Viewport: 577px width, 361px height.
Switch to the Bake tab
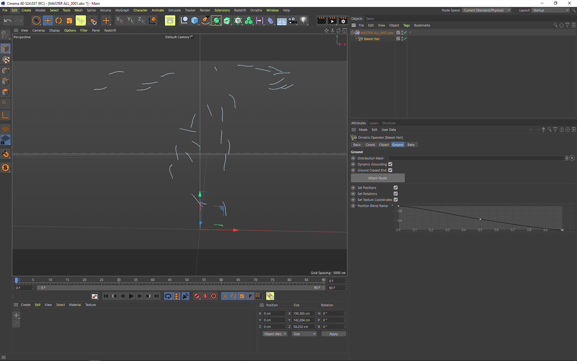click(411, 145)
